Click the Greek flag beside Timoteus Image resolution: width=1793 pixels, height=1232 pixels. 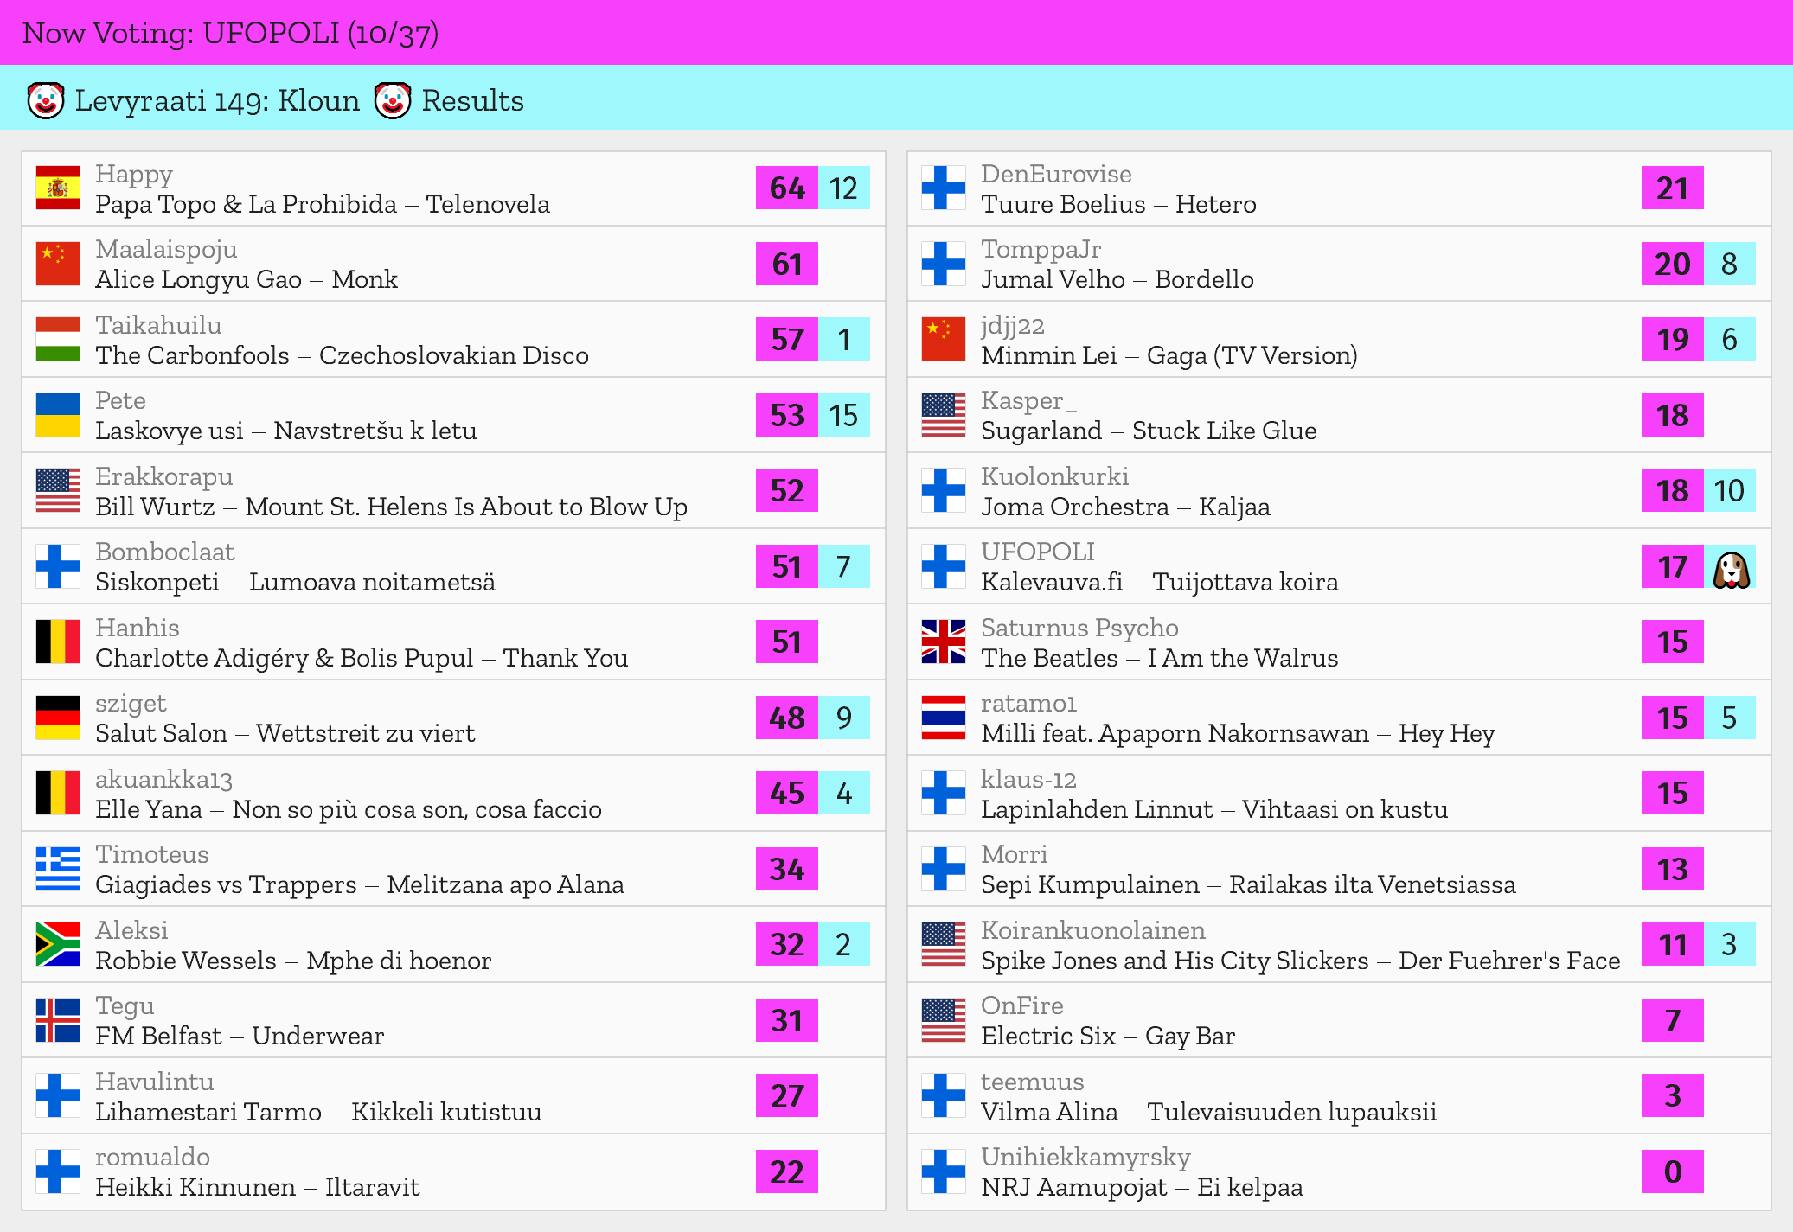click(58, 869)
